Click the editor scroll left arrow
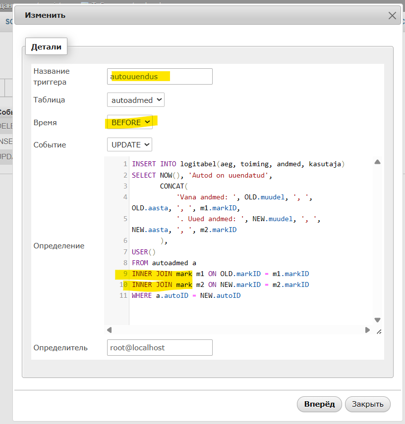The image size is (405, 424). (x=109, y=330)
